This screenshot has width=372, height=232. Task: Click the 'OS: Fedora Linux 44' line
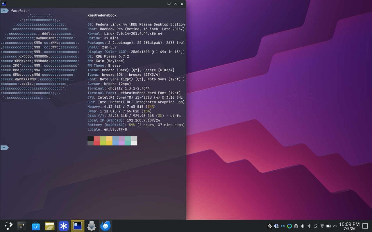pyautogui.click(x=136, y=24)
